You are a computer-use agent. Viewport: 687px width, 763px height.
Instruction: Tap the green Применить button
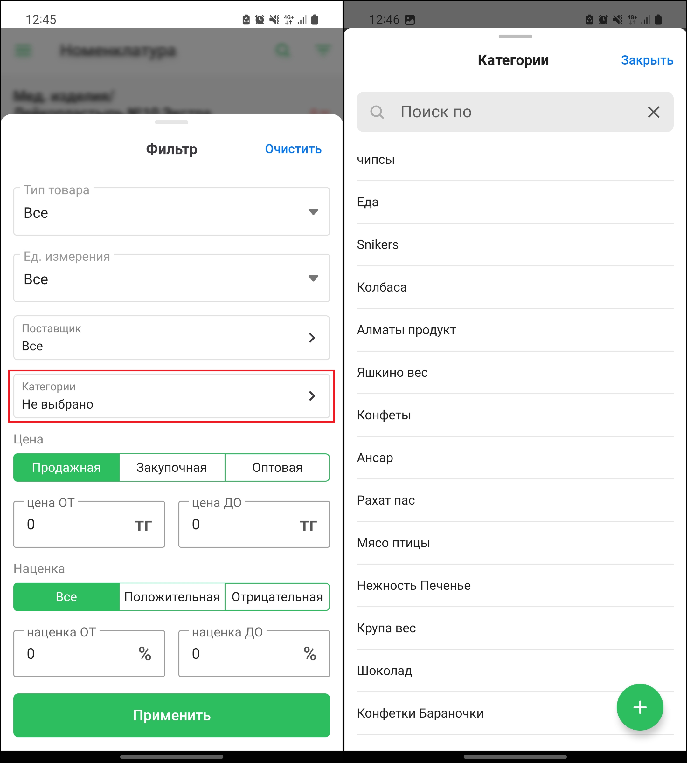(x=172, y=715)
